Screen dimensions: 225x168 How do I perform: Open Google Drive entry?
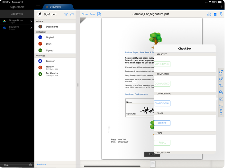tap(17, 21)
